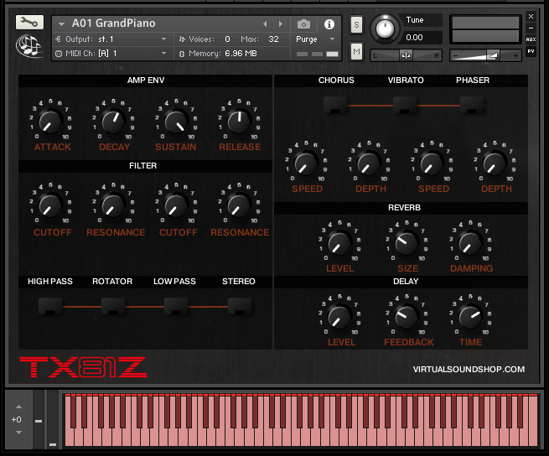The width and height of the screenshot is (549, 456).
Task: Solo the instrument with S button
Action: pyautogui.click(x=356, y=23)
